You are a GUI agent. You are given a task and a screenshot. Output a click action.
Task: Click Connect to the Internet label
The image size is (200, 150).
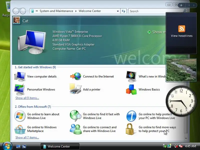(x=98, y=76)
